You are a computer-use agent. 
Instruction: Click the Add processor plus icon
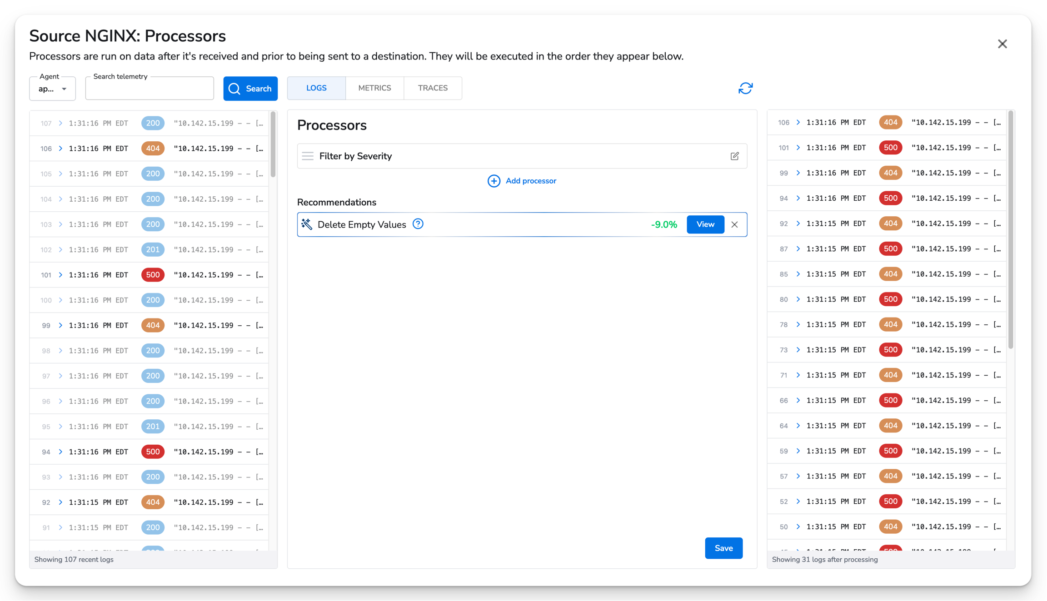coord(494,181)
